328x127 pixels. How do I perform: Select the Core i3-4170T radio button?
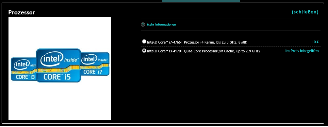pos(144,50)
